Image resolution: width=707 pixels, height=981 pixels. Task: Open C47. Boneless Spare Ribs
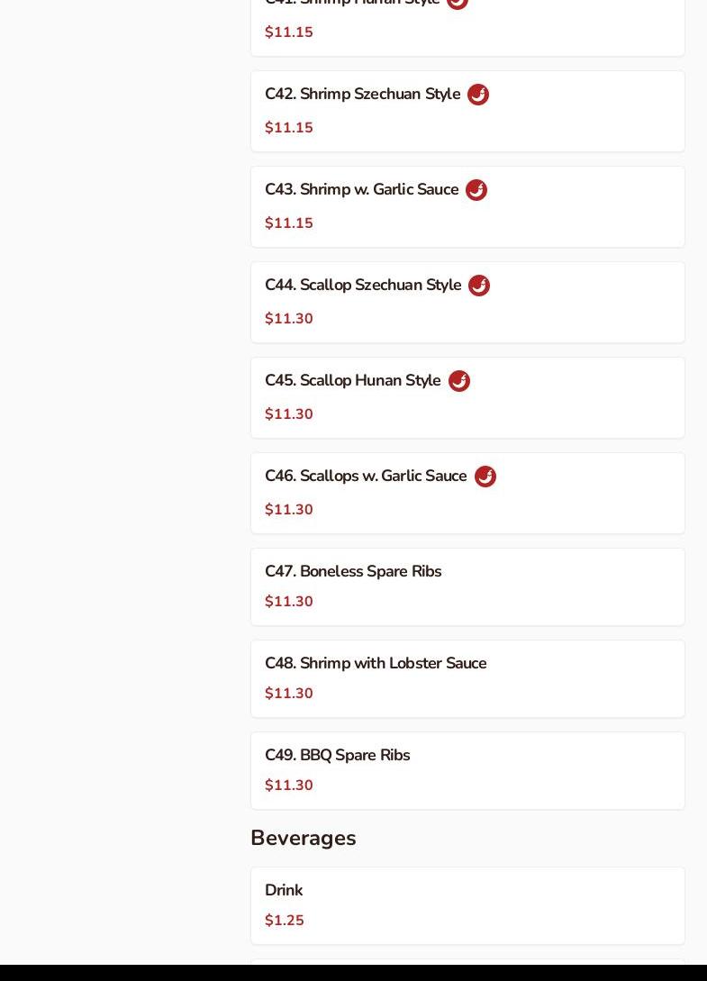click(x=353, y=572)
